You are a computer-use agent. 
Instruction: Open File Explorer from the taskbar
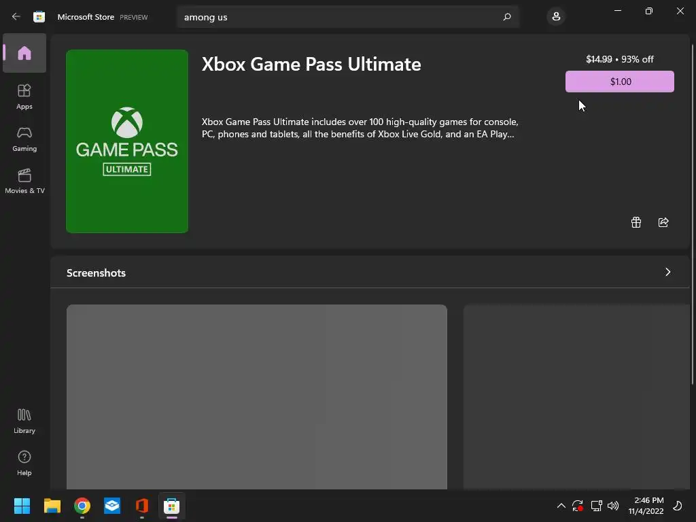[x=52, y=506]
